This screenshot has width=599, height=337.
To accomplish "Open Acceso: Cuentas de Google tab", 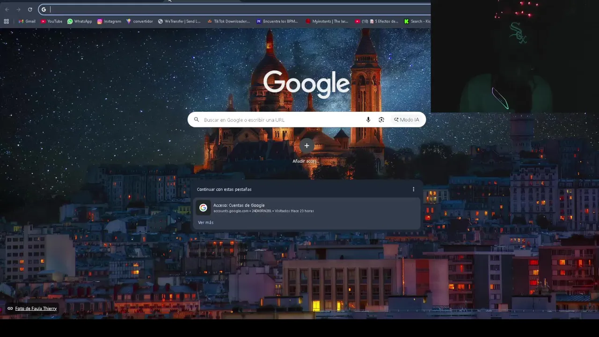I will 307,207.
